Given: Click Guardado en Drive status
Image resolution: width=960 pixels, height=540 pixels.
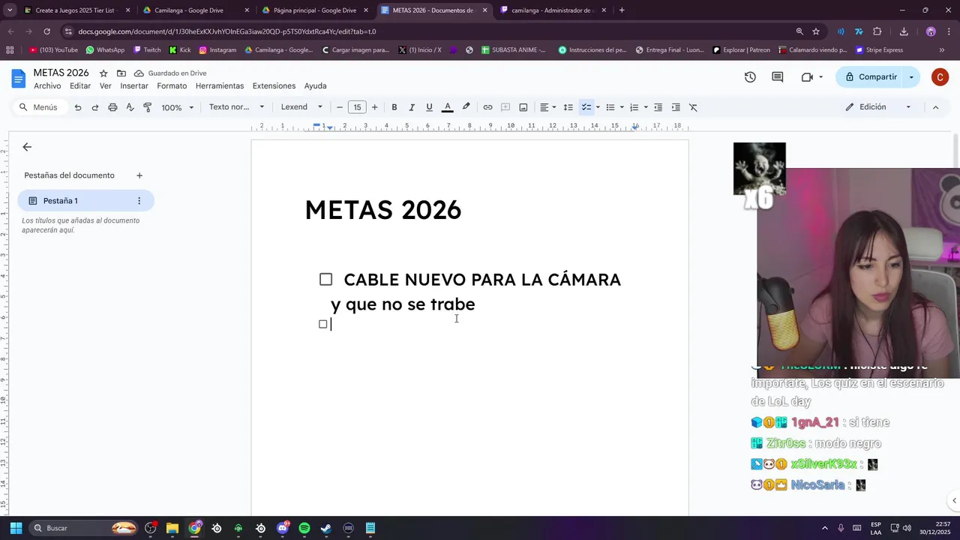Looking at the screenshot, I should tap(170, 73).
